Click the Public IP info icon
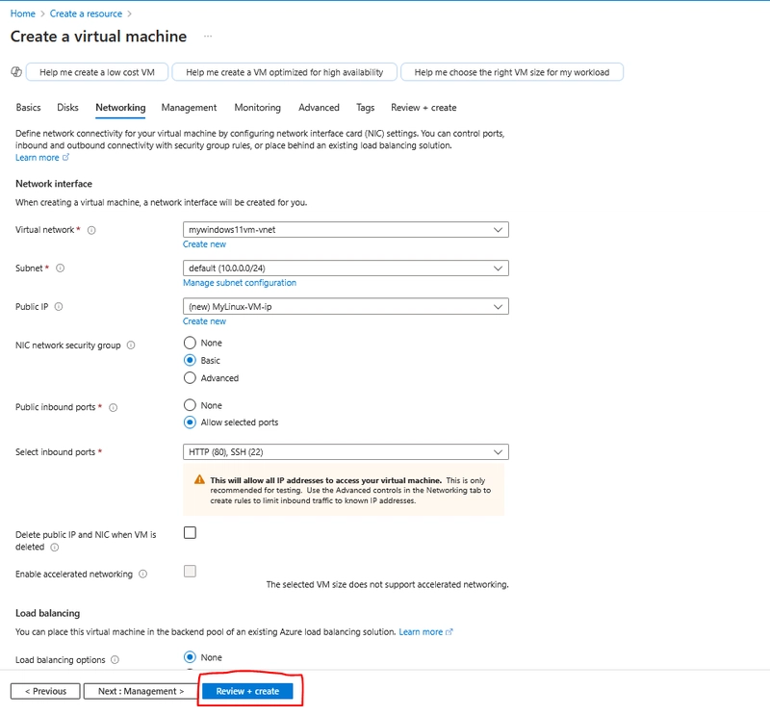 59,306
